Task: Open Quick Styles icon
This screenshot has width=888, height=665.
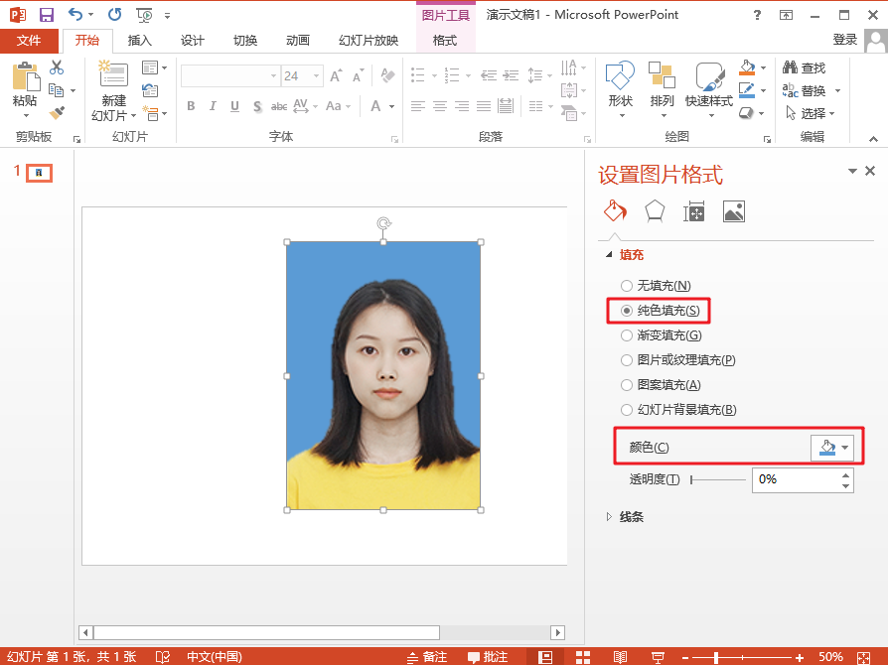Action: pos(709,75)
